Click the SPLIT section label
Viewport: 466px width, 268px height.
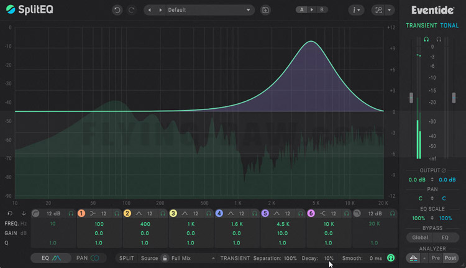click(127, 258)
